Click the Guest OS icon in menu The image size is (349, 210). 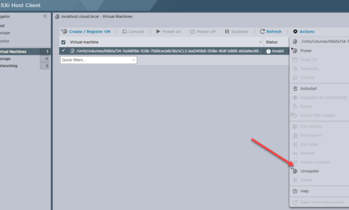[x=295, y=59]
